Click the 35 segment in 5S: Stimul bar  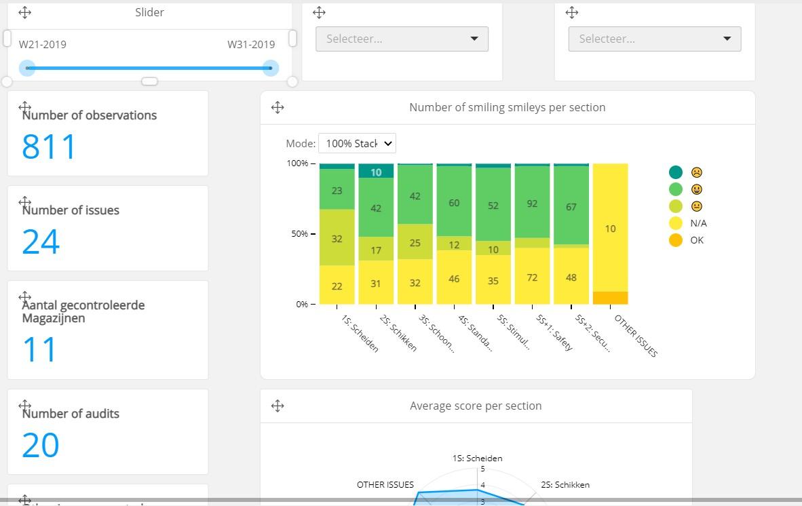493,280
